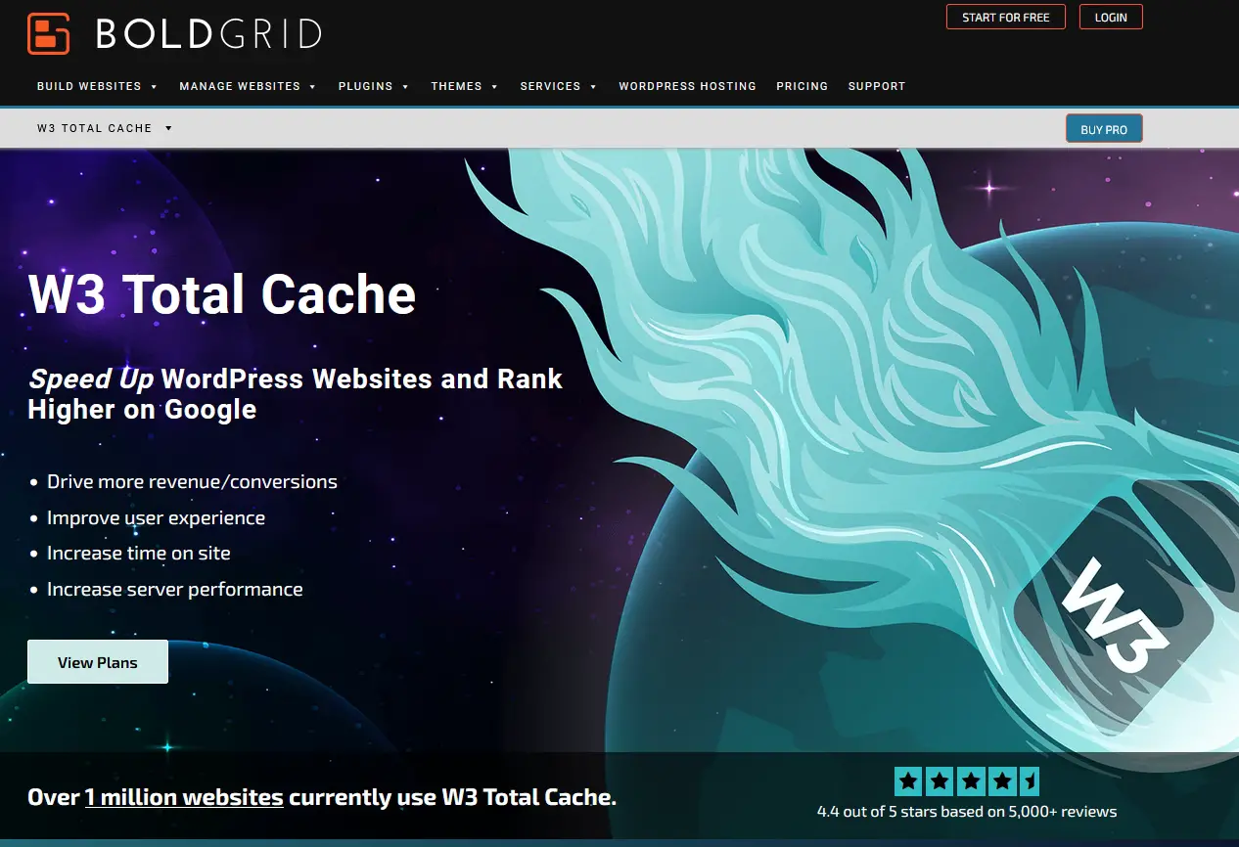Click the Improve user experience bullet
This screenshot has width=1239, height=847.
(x=157, y=517)
